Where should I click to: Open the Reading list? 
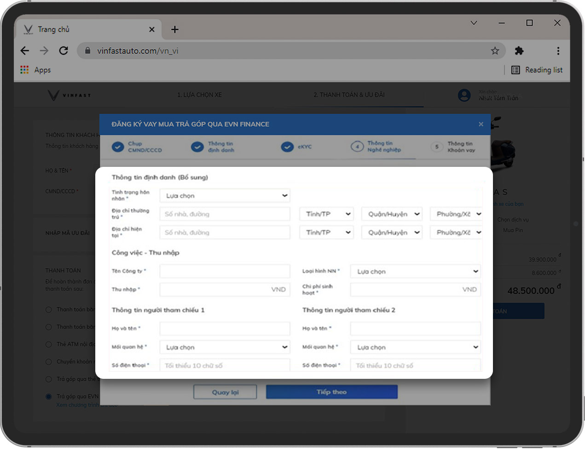537,70
